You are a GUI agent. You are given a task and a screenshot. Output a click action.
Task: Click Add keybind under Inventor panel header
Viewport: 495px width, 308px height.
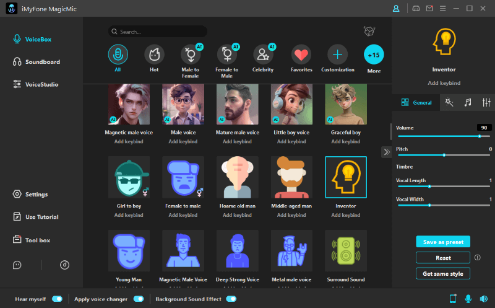pos(444,83)
